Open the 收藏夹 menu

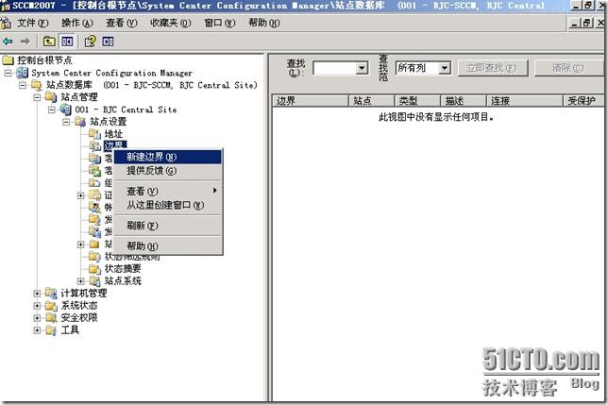pos(171,24)
